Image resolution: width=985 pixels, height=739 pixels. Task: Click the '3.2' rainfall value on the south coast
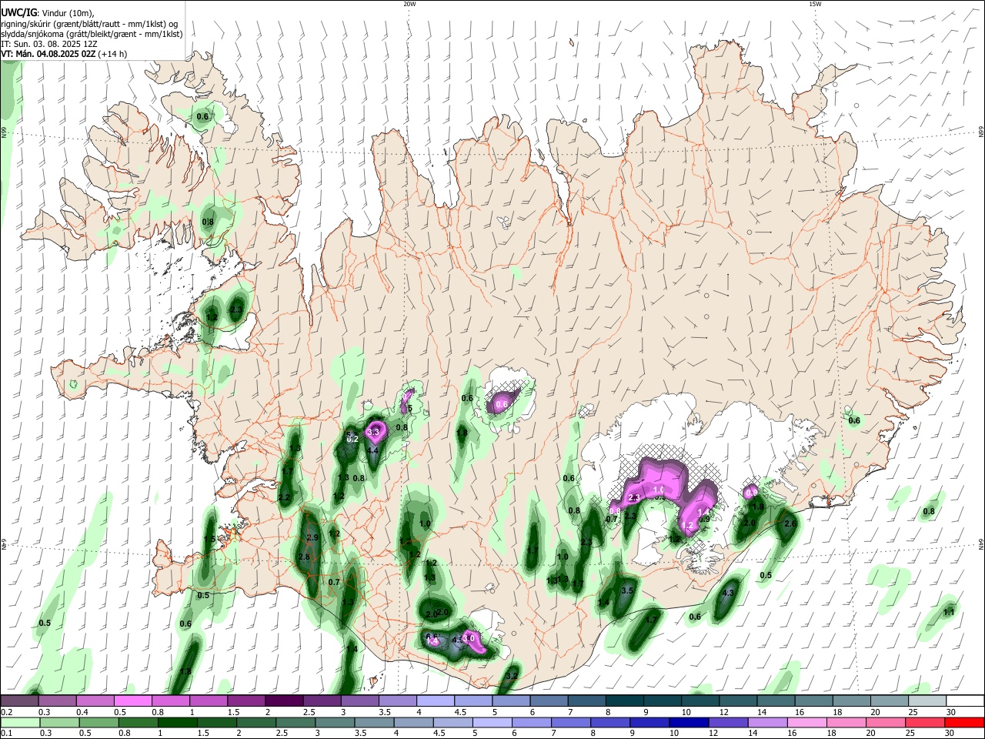[x=512, y=677]
